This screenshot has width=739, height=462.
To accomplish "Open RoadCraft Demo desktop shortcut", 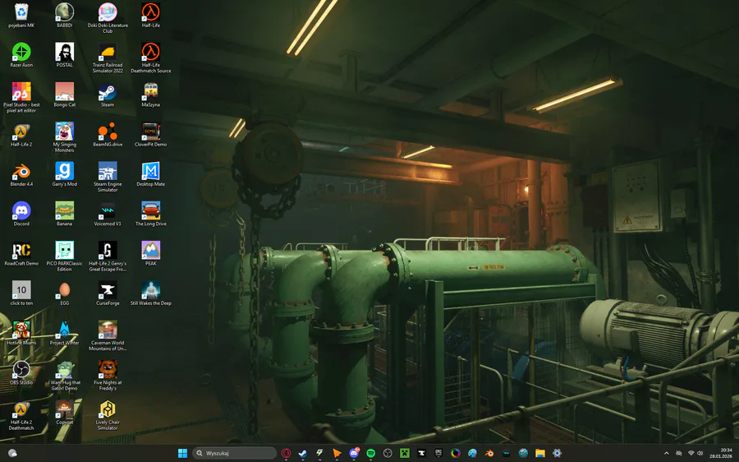I will [x=21, y=253].
